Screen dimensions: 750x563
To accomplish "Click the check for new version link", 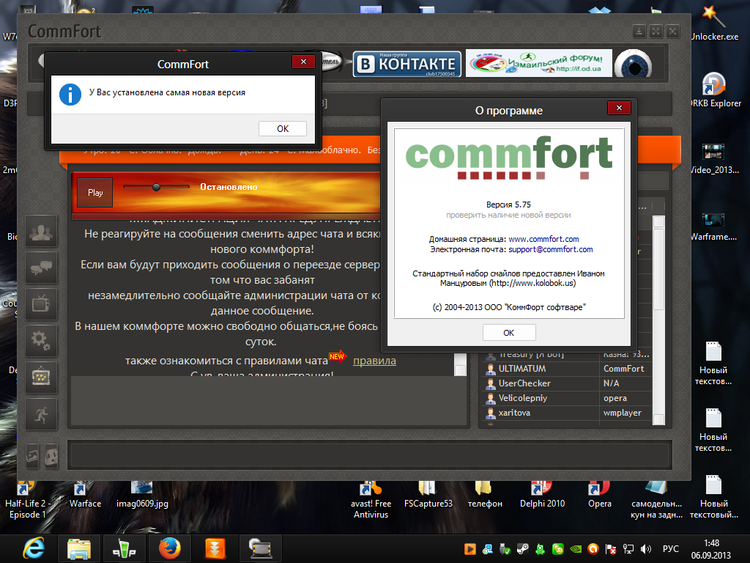I will tap(508, 215).
